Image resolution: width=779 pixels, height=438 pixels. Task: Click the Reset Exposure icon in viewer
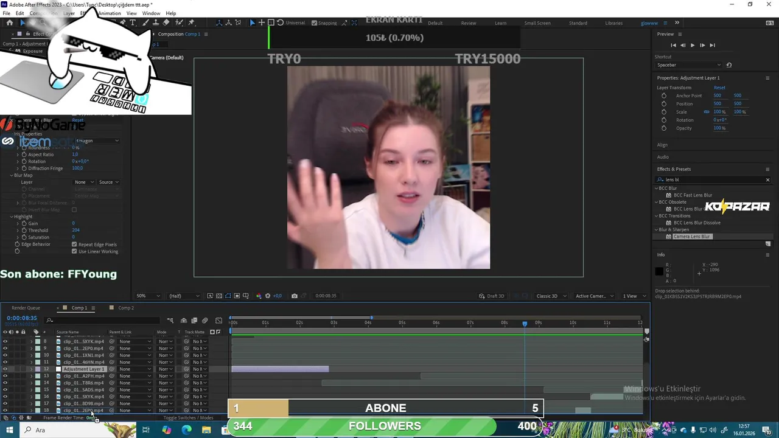click(x=267, y=296)
